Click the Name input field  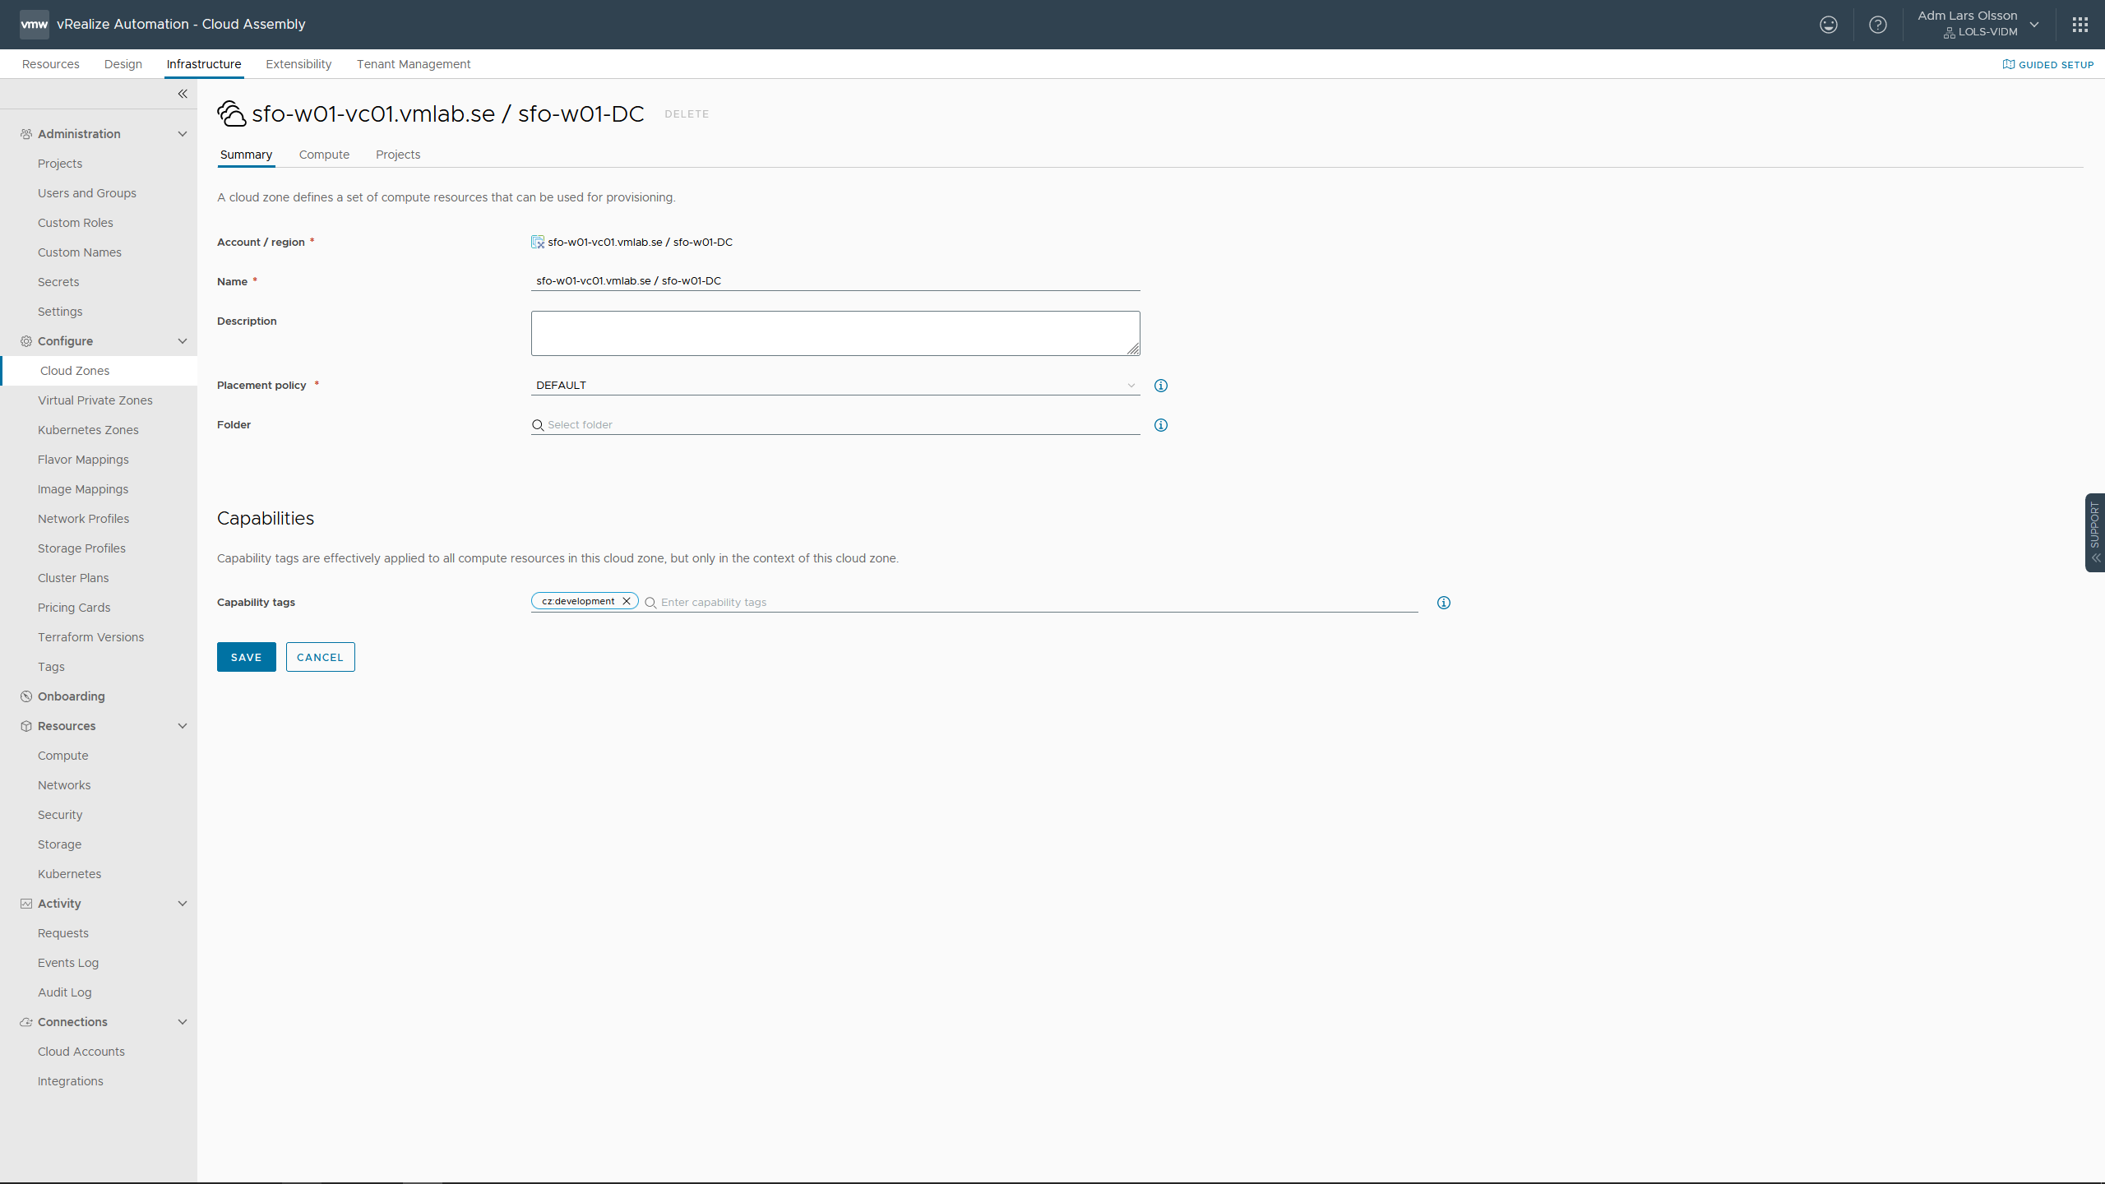click(x=835, y=281)
